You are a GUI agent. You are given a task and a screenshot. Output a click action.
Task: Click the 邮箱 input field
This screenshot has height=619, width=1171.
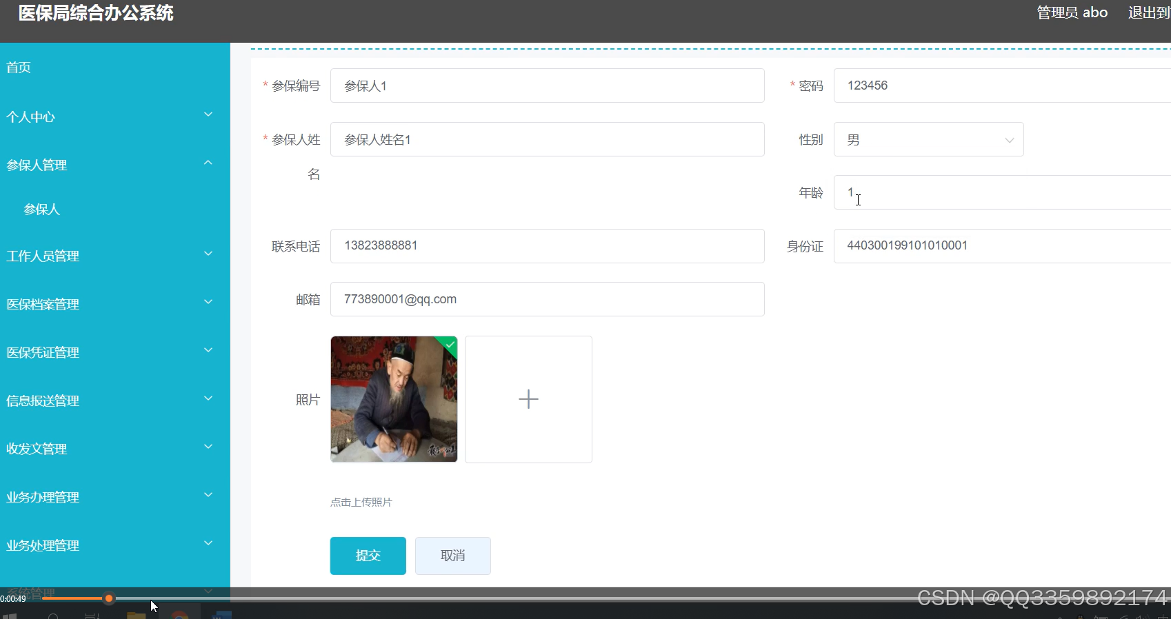(547, 299)
